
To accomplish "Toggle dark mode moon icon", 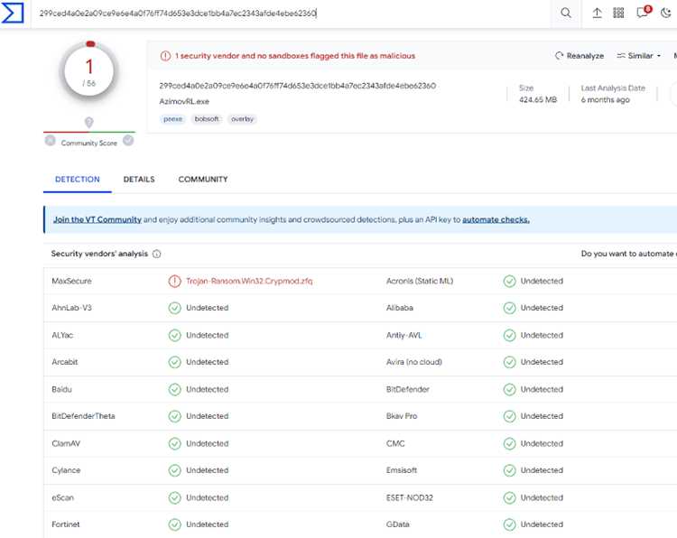I will point(666,13).
